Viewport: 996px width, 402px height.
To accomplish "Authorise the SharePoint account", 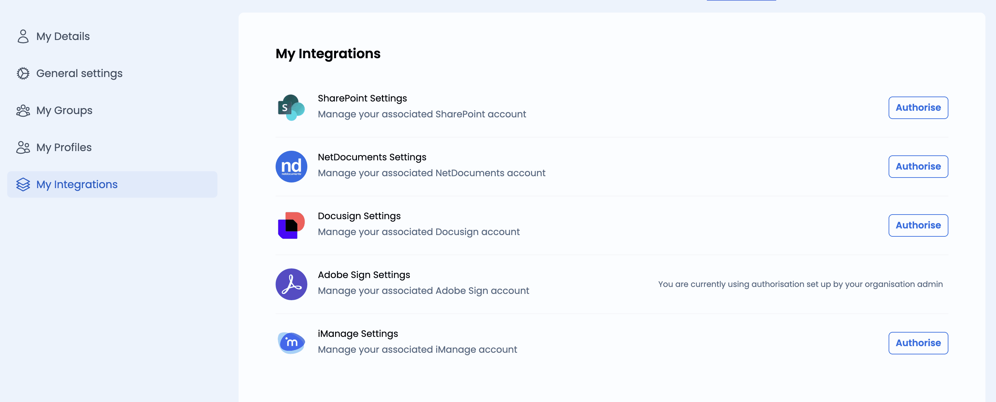I will tap(918, 107).
